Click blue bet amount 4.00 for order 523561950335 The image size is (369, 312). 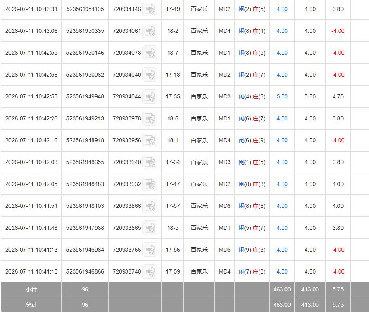click(x=282, y=31)
